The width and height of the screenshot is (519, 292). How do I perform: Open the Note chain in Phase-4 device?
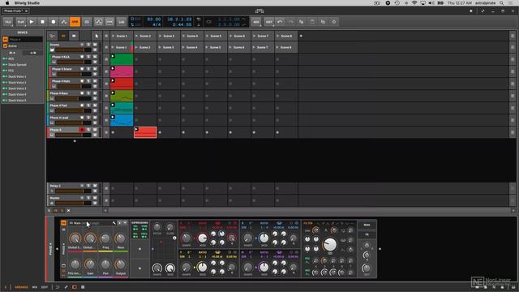367,225
